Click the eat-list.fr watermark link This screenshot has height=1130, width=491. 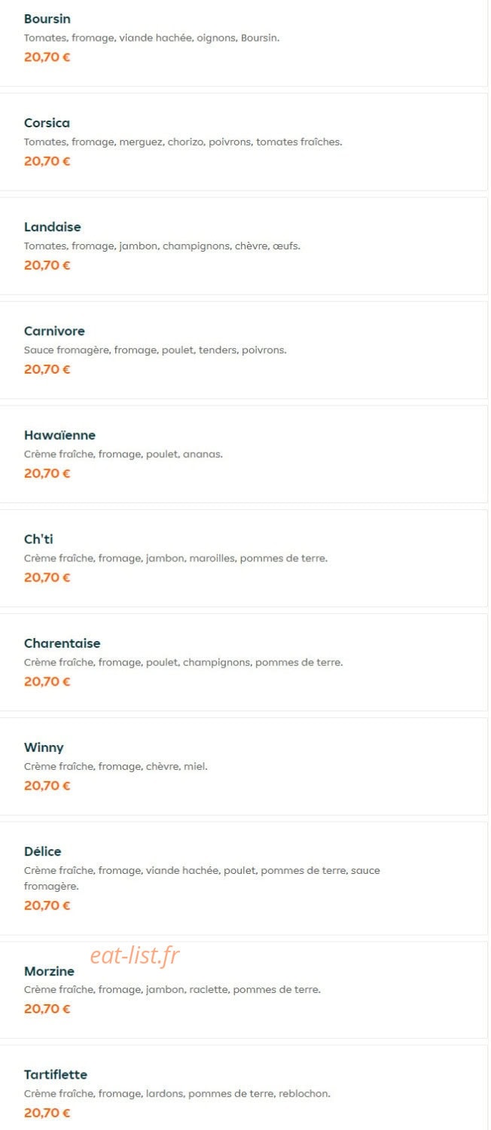point(135,955)
